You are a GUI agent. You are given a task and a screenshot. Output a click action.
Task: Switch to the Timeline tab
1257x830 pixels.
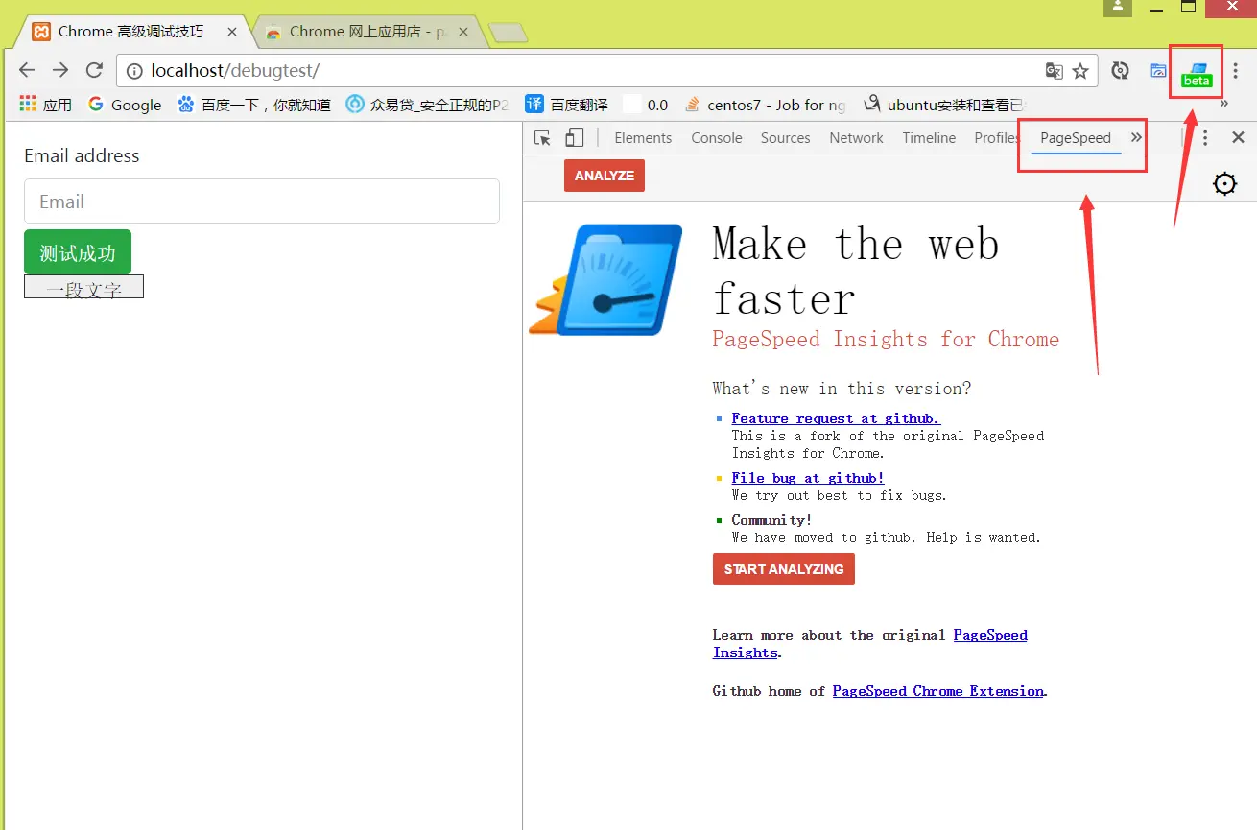click(x=929, y=138)
